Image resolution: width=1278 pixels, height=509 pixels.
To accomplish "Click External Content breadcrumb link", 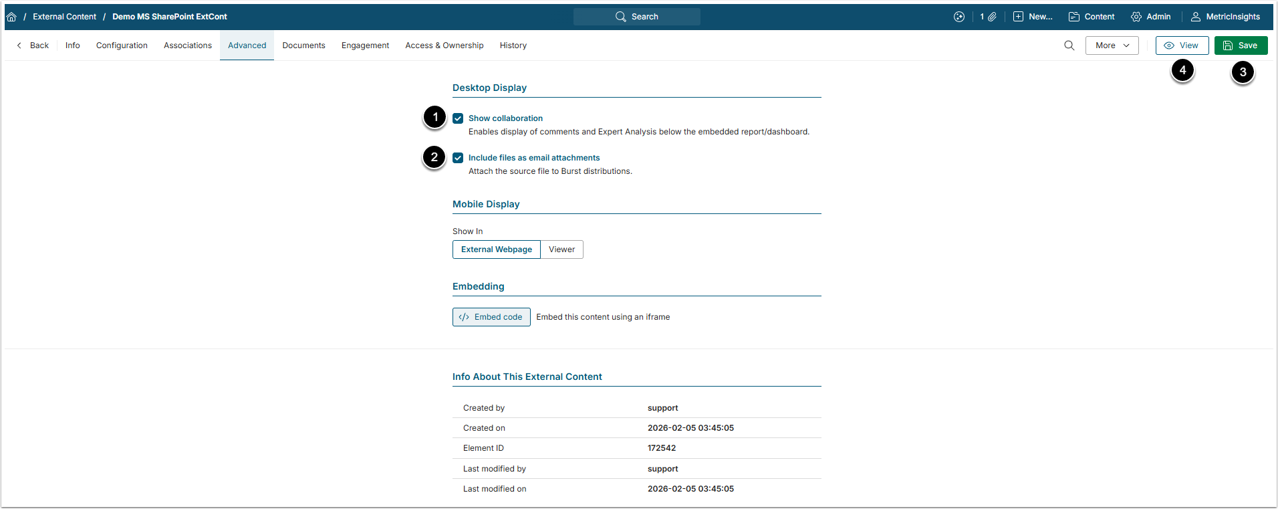I will [64, 17].
